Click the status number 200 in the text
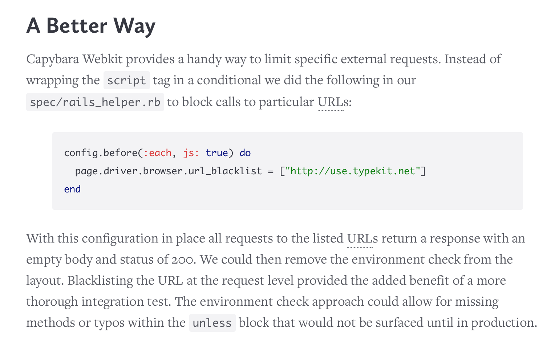 coord(183,260)
